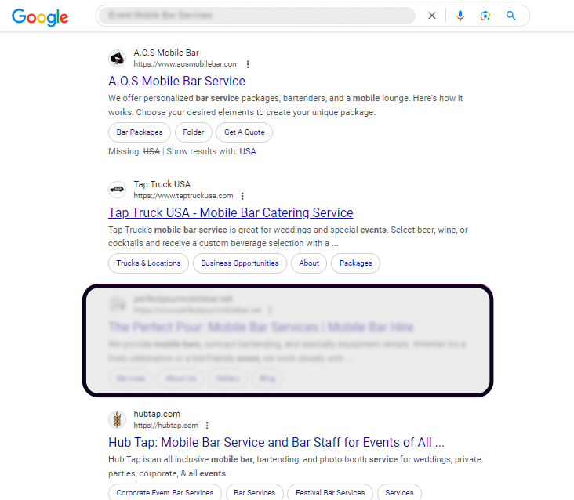Select the Get A Quote chip
574x500 pixels.
click(245, 132)
